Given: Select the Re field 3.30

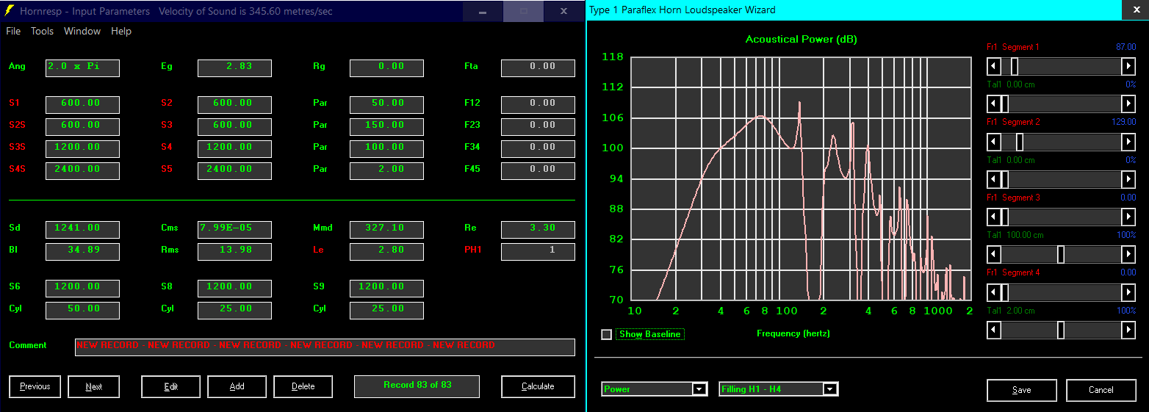Looking at the screenshot, I should point(538,229).
